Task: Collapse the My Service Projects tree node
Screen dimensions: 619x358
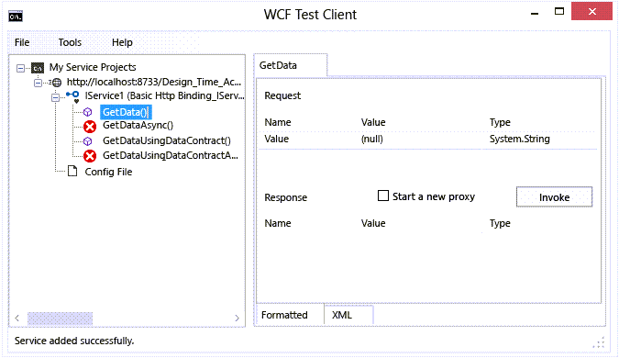Action: click(x=20, y=68)
